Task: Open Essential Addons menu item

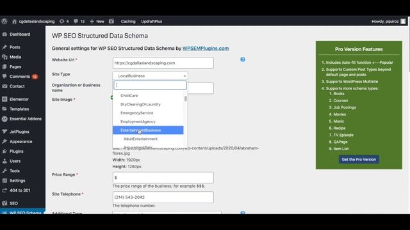Action: [x=26, y=119]
